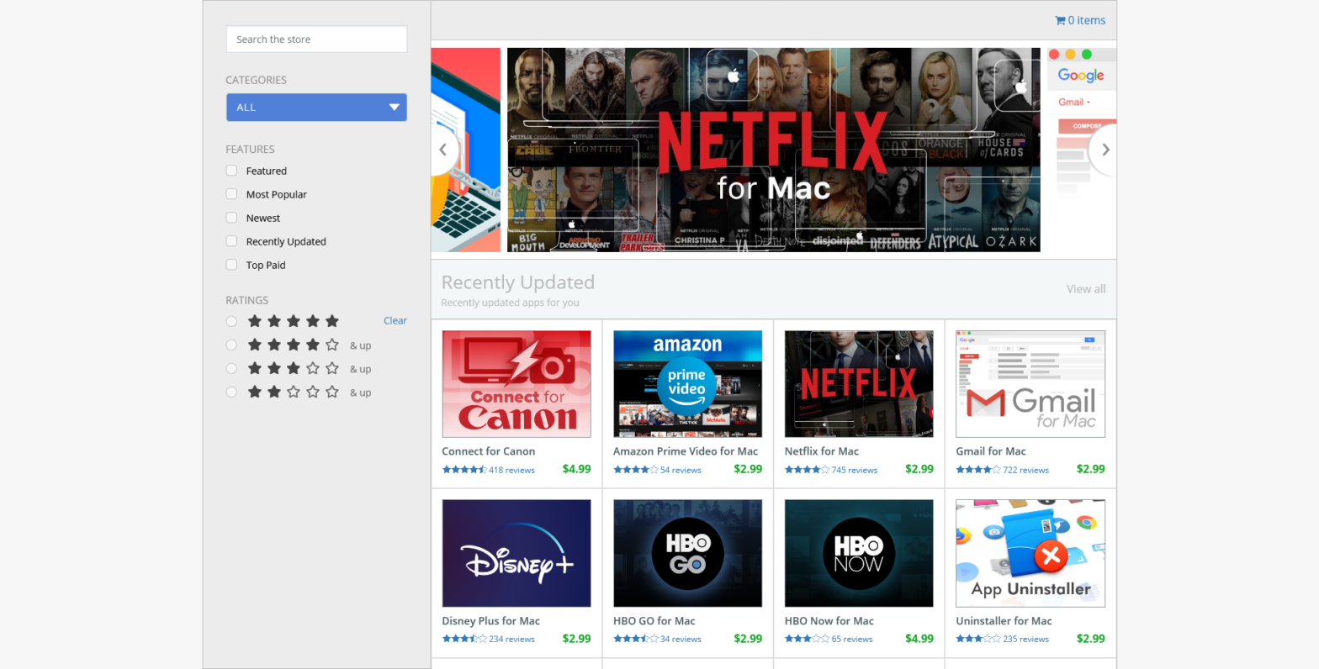Clear the ratings filter

point(395,320)
